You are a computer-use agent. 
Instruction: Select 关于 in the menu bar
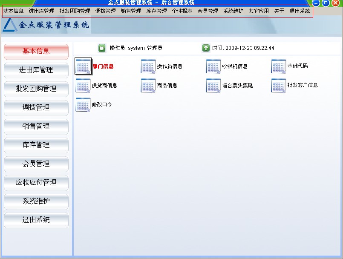click(x=279, y=11)
